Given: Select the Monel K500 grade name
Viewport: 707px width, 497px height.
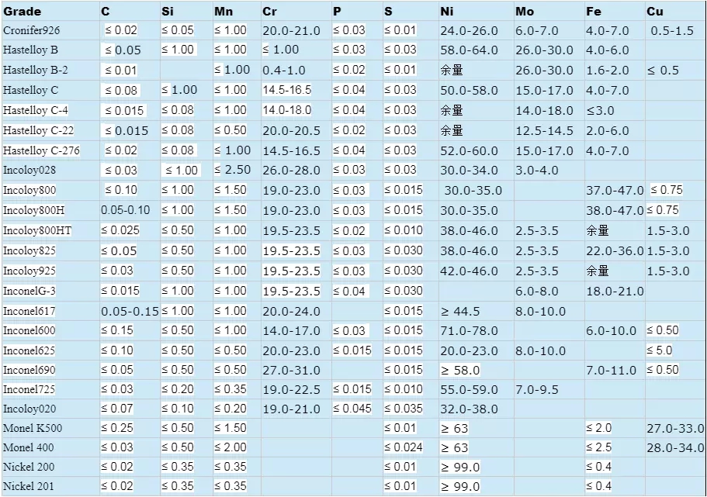Looking at the screenshot, I should pos(33,429).
